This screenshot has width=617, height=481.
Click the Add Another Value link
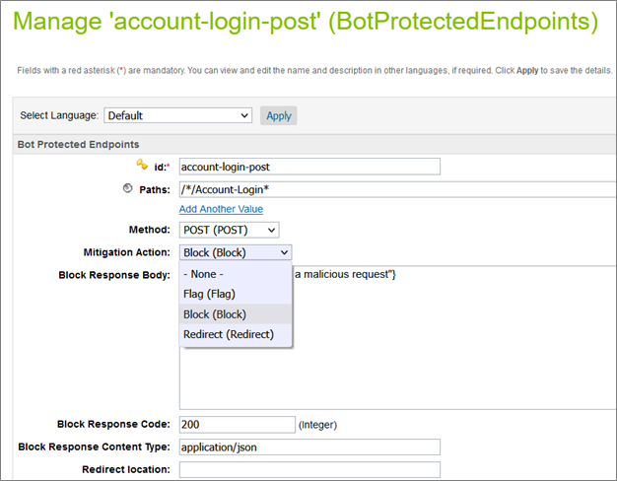pyautogui.click(x=221, y=209)
